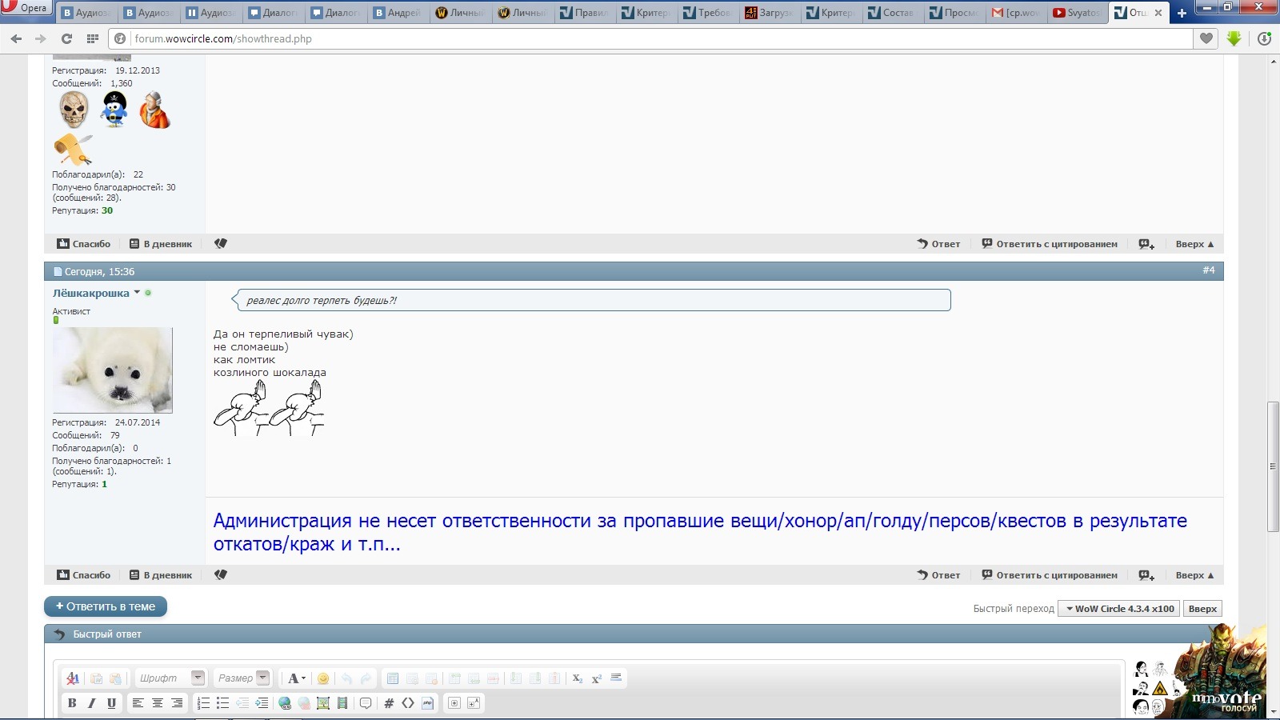Insert hyperlink with globe icon
Image resolution: width=1280 pixels, height=720 pixels.
tap(285, 703)
